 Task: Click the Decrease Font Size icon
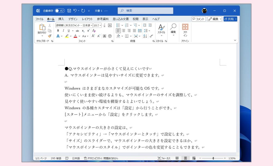coord(99,36)
